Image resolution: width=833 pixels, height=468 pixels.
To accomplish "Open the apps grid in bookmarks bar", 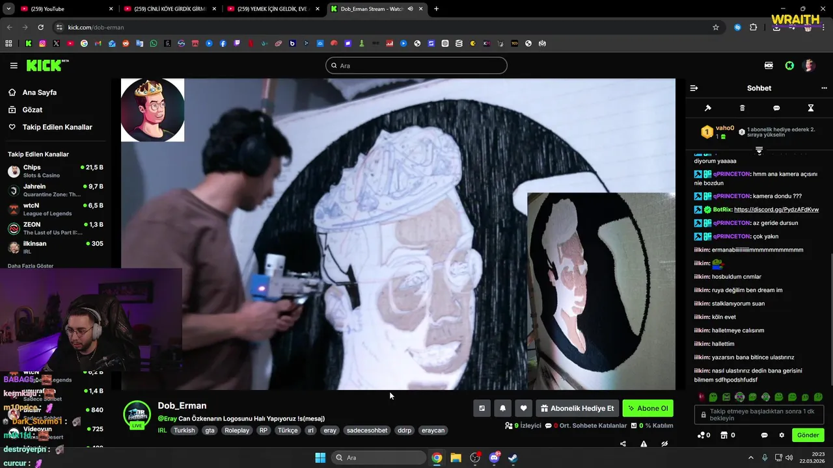I will click(x=8, y=44).
